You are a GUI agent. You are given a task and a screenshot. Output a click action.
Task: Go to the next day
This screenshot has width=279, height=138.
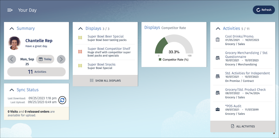coord(61,59)
